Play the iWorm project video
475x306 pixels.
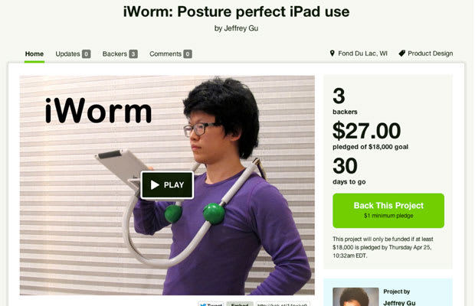167,185
